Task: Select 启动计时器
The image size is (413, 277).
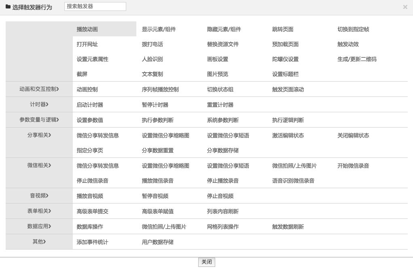Action: click(90, 105)
